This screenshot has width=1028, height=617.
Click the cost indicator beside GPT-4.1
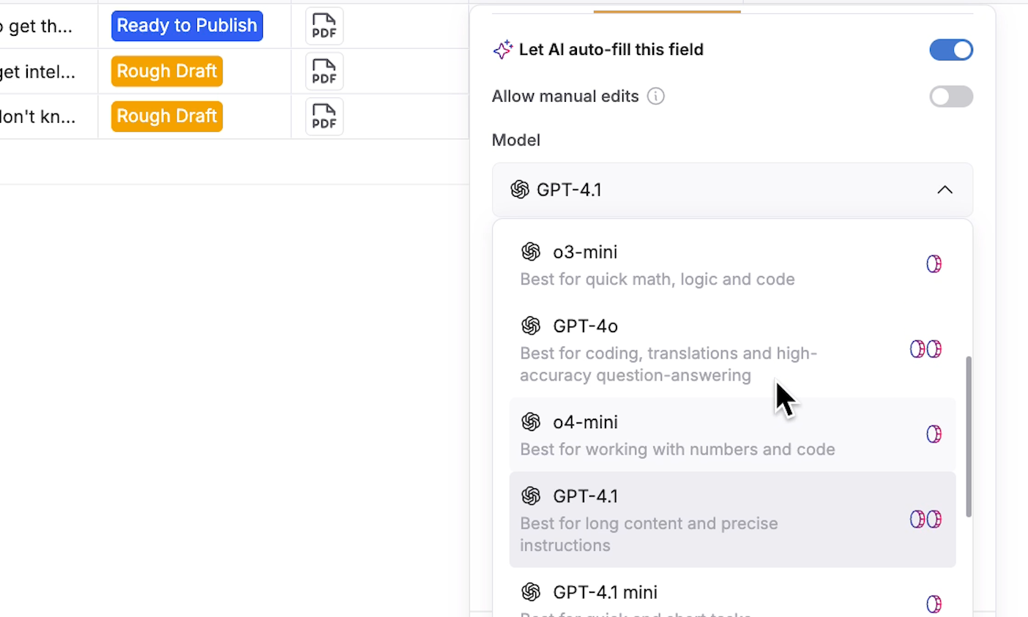click(x=925, y=519)
